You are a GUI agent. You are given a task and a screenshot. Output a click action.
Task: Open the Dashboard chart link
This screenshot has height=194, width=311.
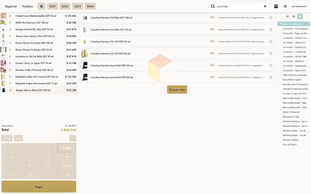coord(299,6)
